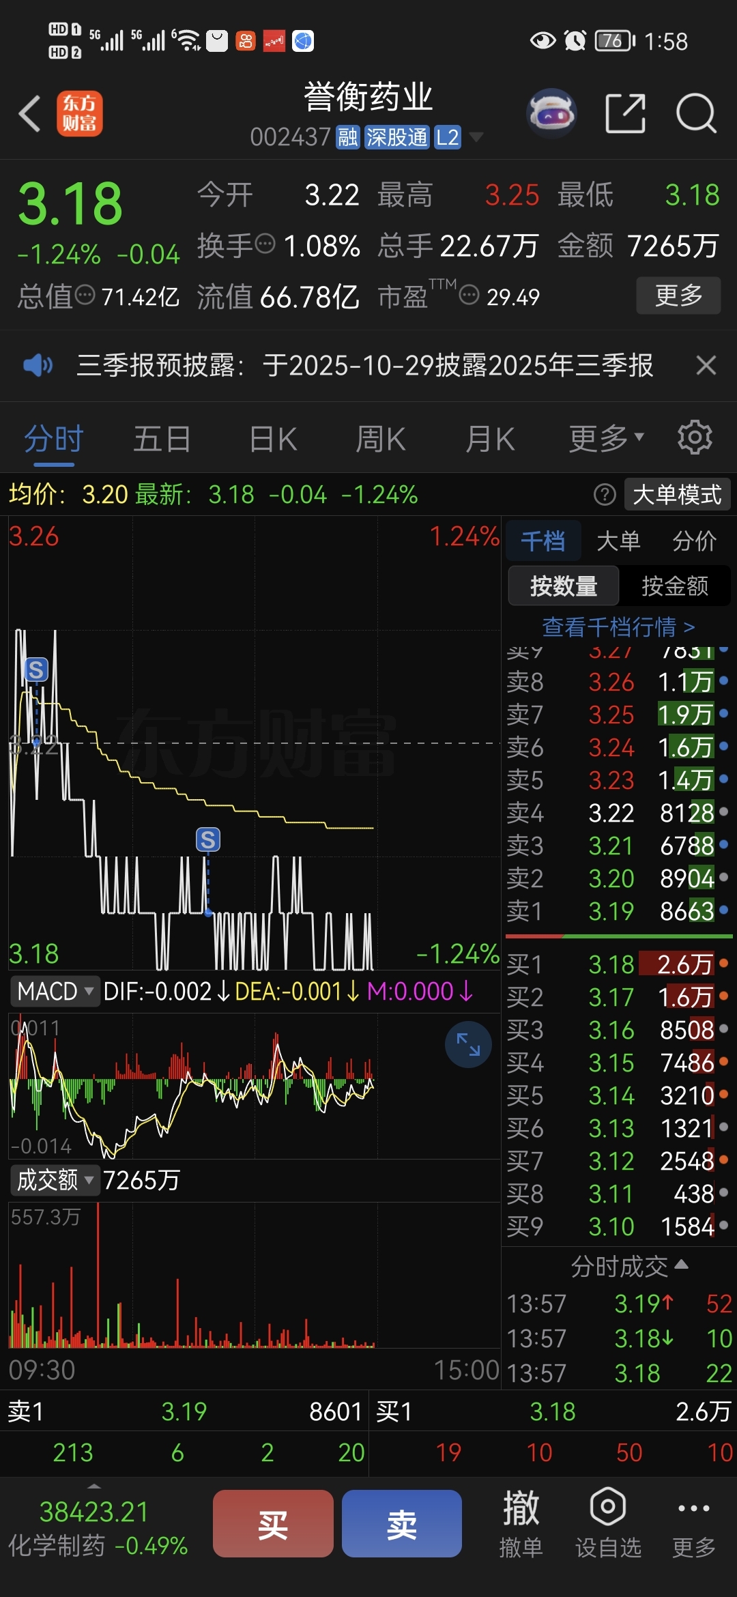Tap the share/export icon
The height and width of the screenshot is (1597, 737).
coord(626,113)
